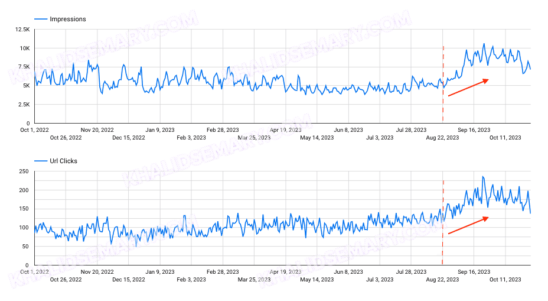Viewport: 548px width, 301px height.
Task: Click Feb 28, 2023 under Url Clicks chart
Action: 223,271
